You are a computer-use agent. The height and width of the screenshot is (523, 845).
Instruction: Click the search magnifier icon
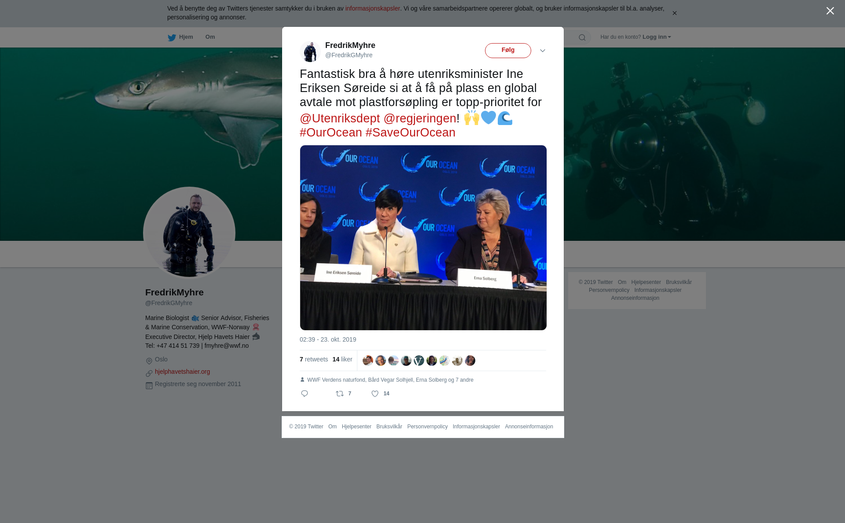pos(582,37)
